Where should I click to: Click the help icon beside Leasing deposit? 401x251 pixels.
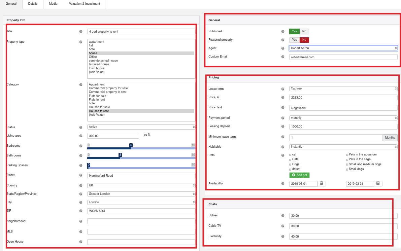pos(283,127)
